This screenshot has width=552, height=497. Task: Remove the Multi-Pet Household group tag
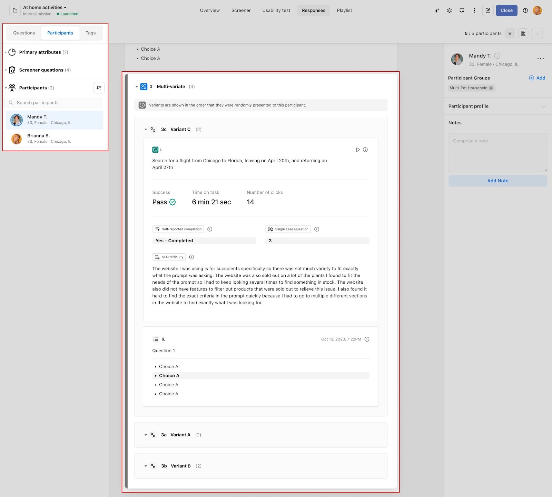click(x=491, y=88)
